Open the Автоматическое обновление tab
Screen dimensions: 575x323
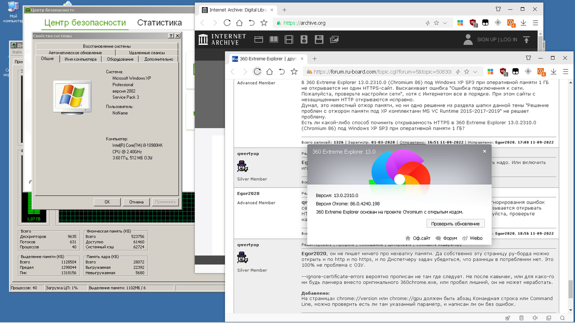pyautogui.click(x=75, y=52)
